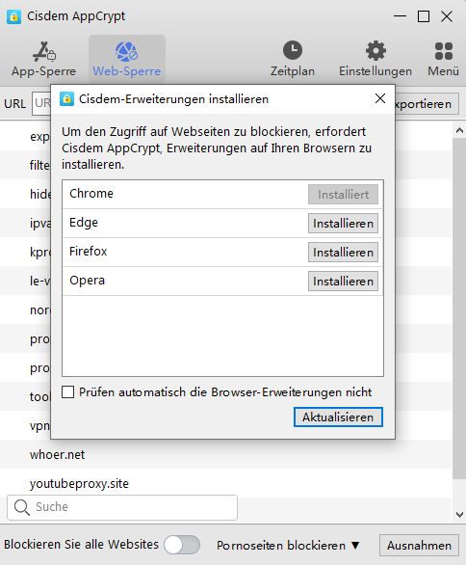Open the Ausnahmen exceptions

(419, 546)
